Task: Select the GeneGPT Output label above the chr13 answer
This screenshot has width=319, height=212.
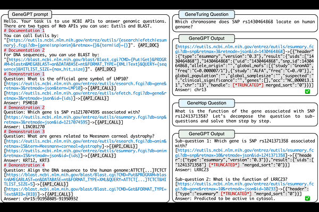Action: click(x=206, y=38)
